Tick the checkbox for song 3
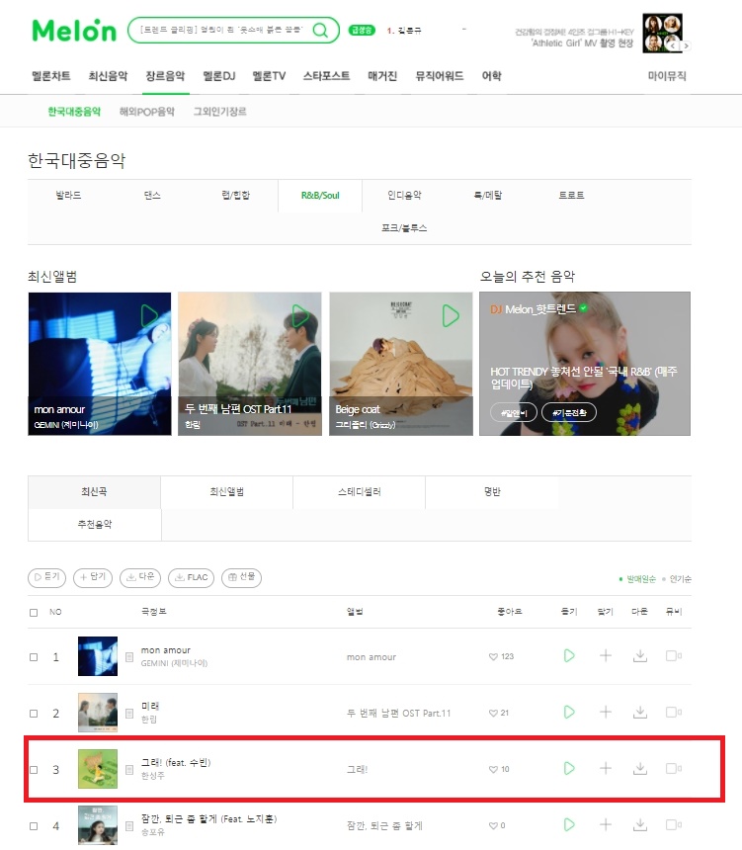Viewport: 742px width, 850px height. click(34, 770)
